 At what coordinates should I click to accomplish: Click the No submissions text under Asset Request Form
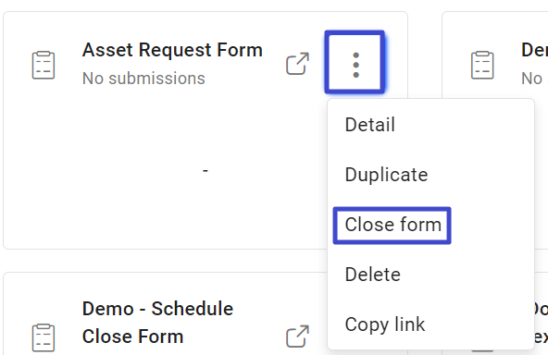click(x=143, y=79)
